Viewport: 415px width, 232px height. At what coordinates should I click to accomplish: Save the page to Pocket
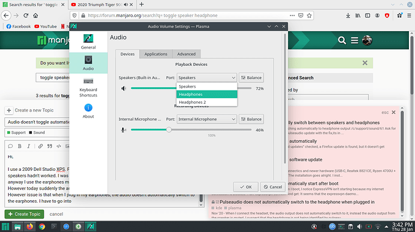pyautogui.click(x=301, y=16)
